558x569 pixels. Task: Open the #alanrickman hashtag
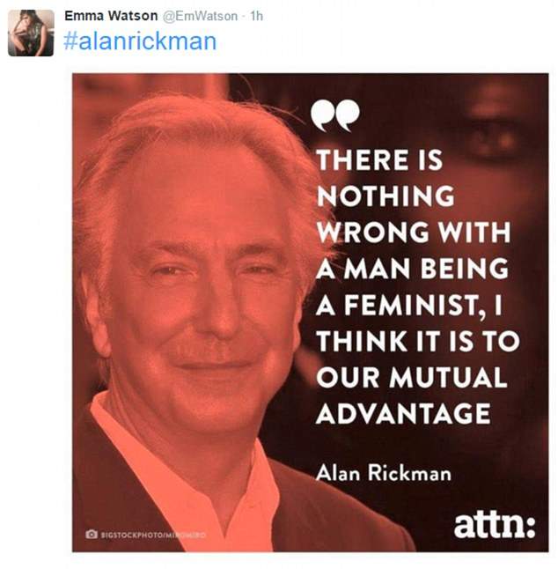[140, 41]
